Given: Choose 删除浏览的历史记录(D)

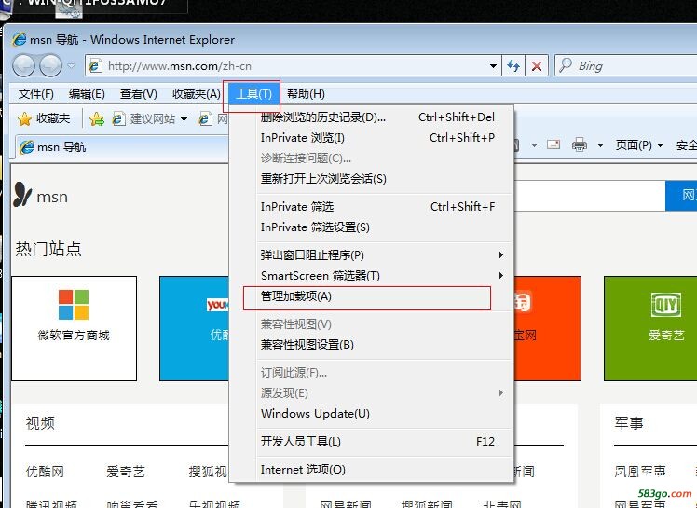Looking at the screenshot, I should pyautogui.click(x=377, y=117).
